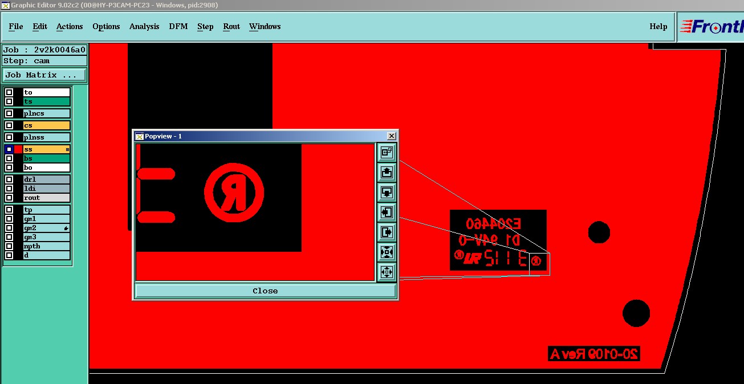Viewport: 744px width, 384px height.
Task: Zoom in the Popview with inward arrows icon
Action: [387, 252]
